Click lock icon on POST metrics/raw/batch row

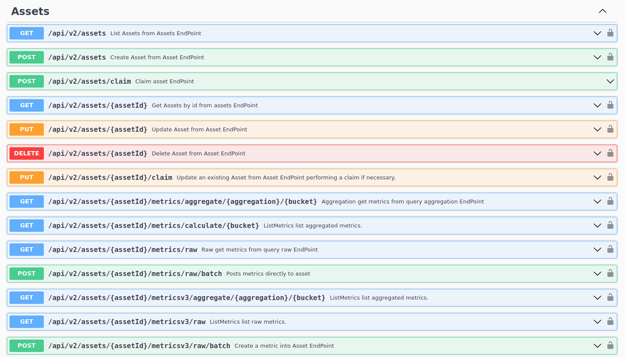pos(610,273)
